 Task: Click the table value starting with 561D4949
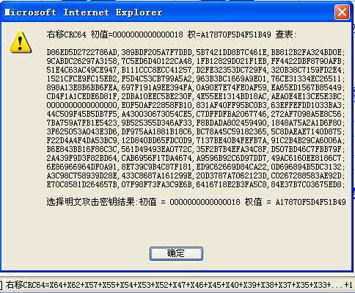[156, 149]
